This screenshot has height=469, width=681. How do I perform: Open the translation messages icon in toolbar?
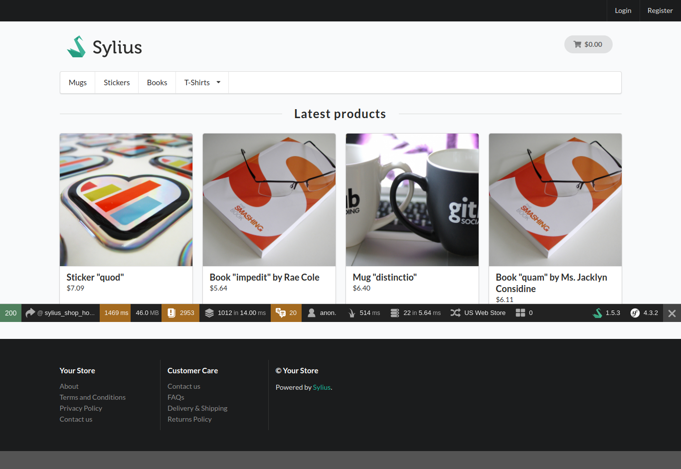281,313
